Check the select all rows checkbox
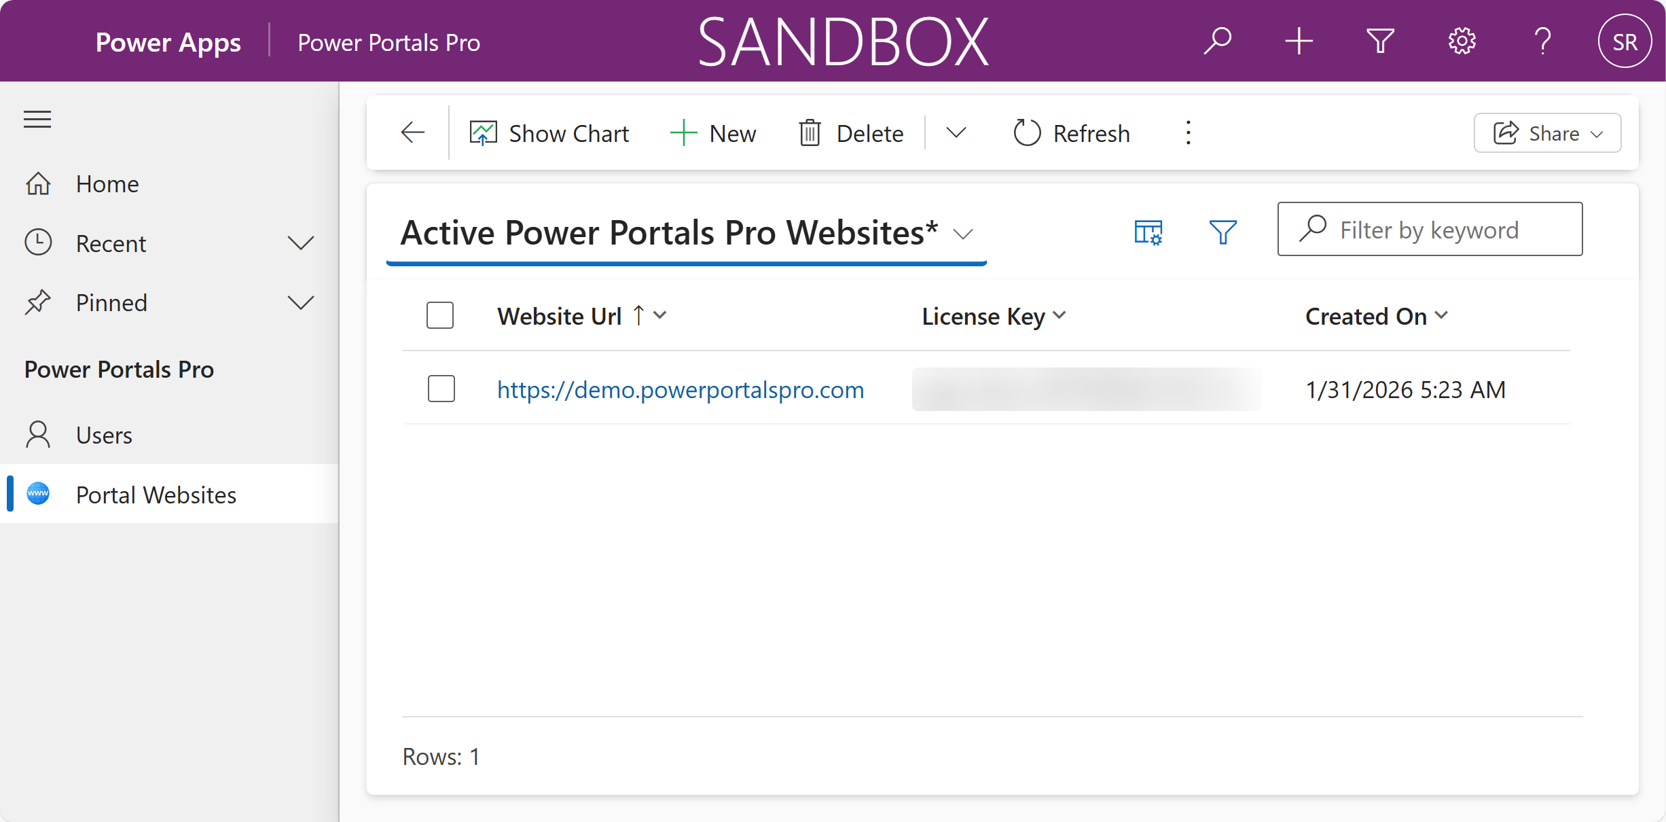This screenshot has height=822, width=1666. (x=440, y=316)
